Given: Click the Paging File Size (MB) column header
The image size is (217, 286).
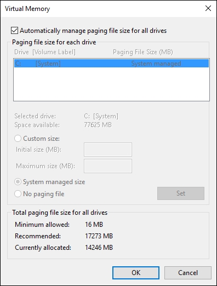Looking at the screenshot, I should tap(143, 52).
